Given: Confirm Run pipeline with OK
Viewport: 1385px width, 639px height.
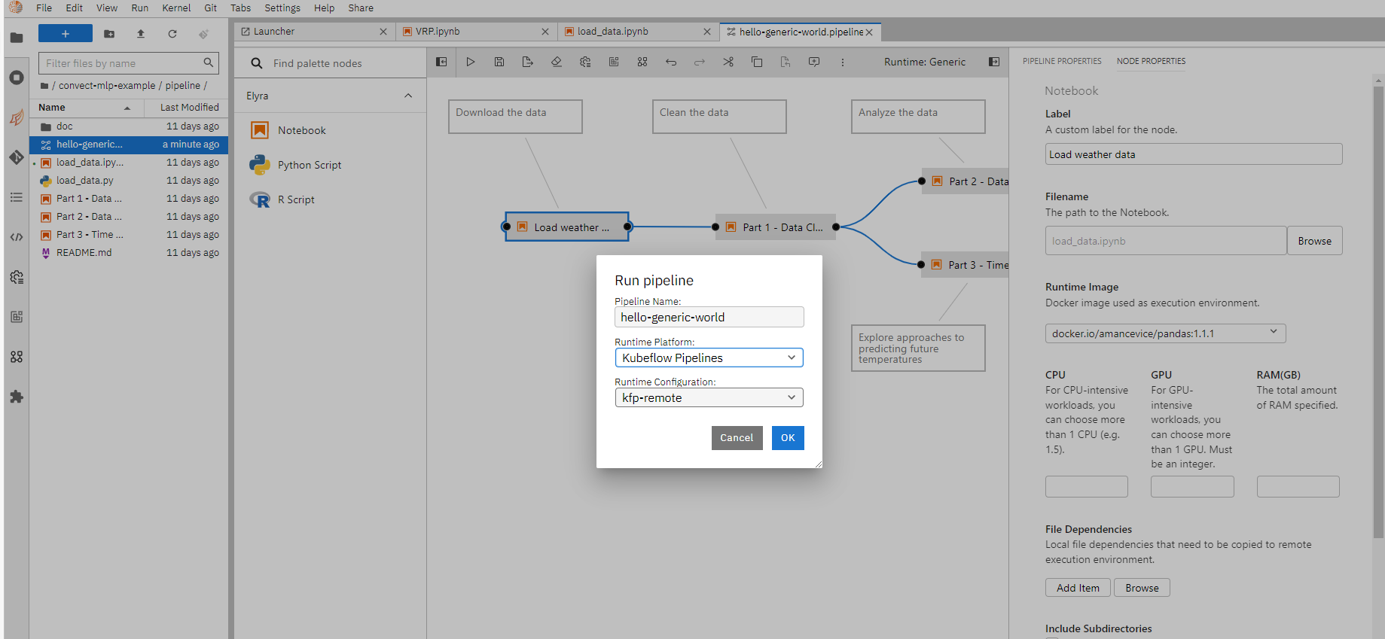Looking at the screenshot, I should pos(788,438).
